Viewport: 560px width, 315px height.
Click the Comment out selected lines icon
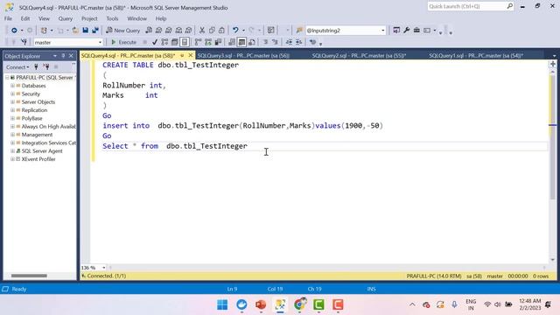(265, 42)
